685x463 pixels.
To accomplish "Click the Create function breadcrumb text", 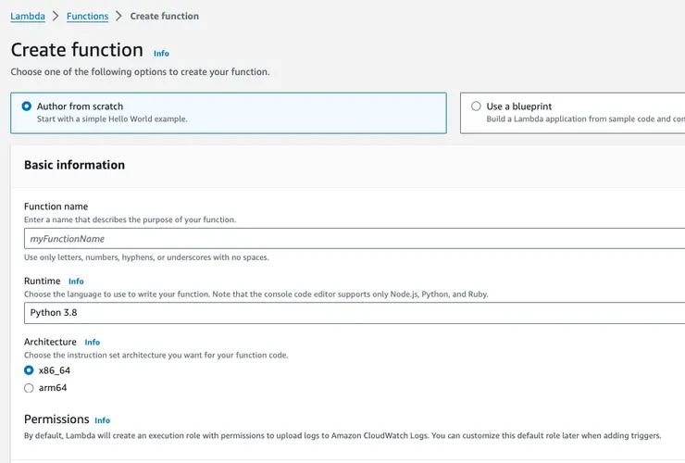I will tap(164, 16).
